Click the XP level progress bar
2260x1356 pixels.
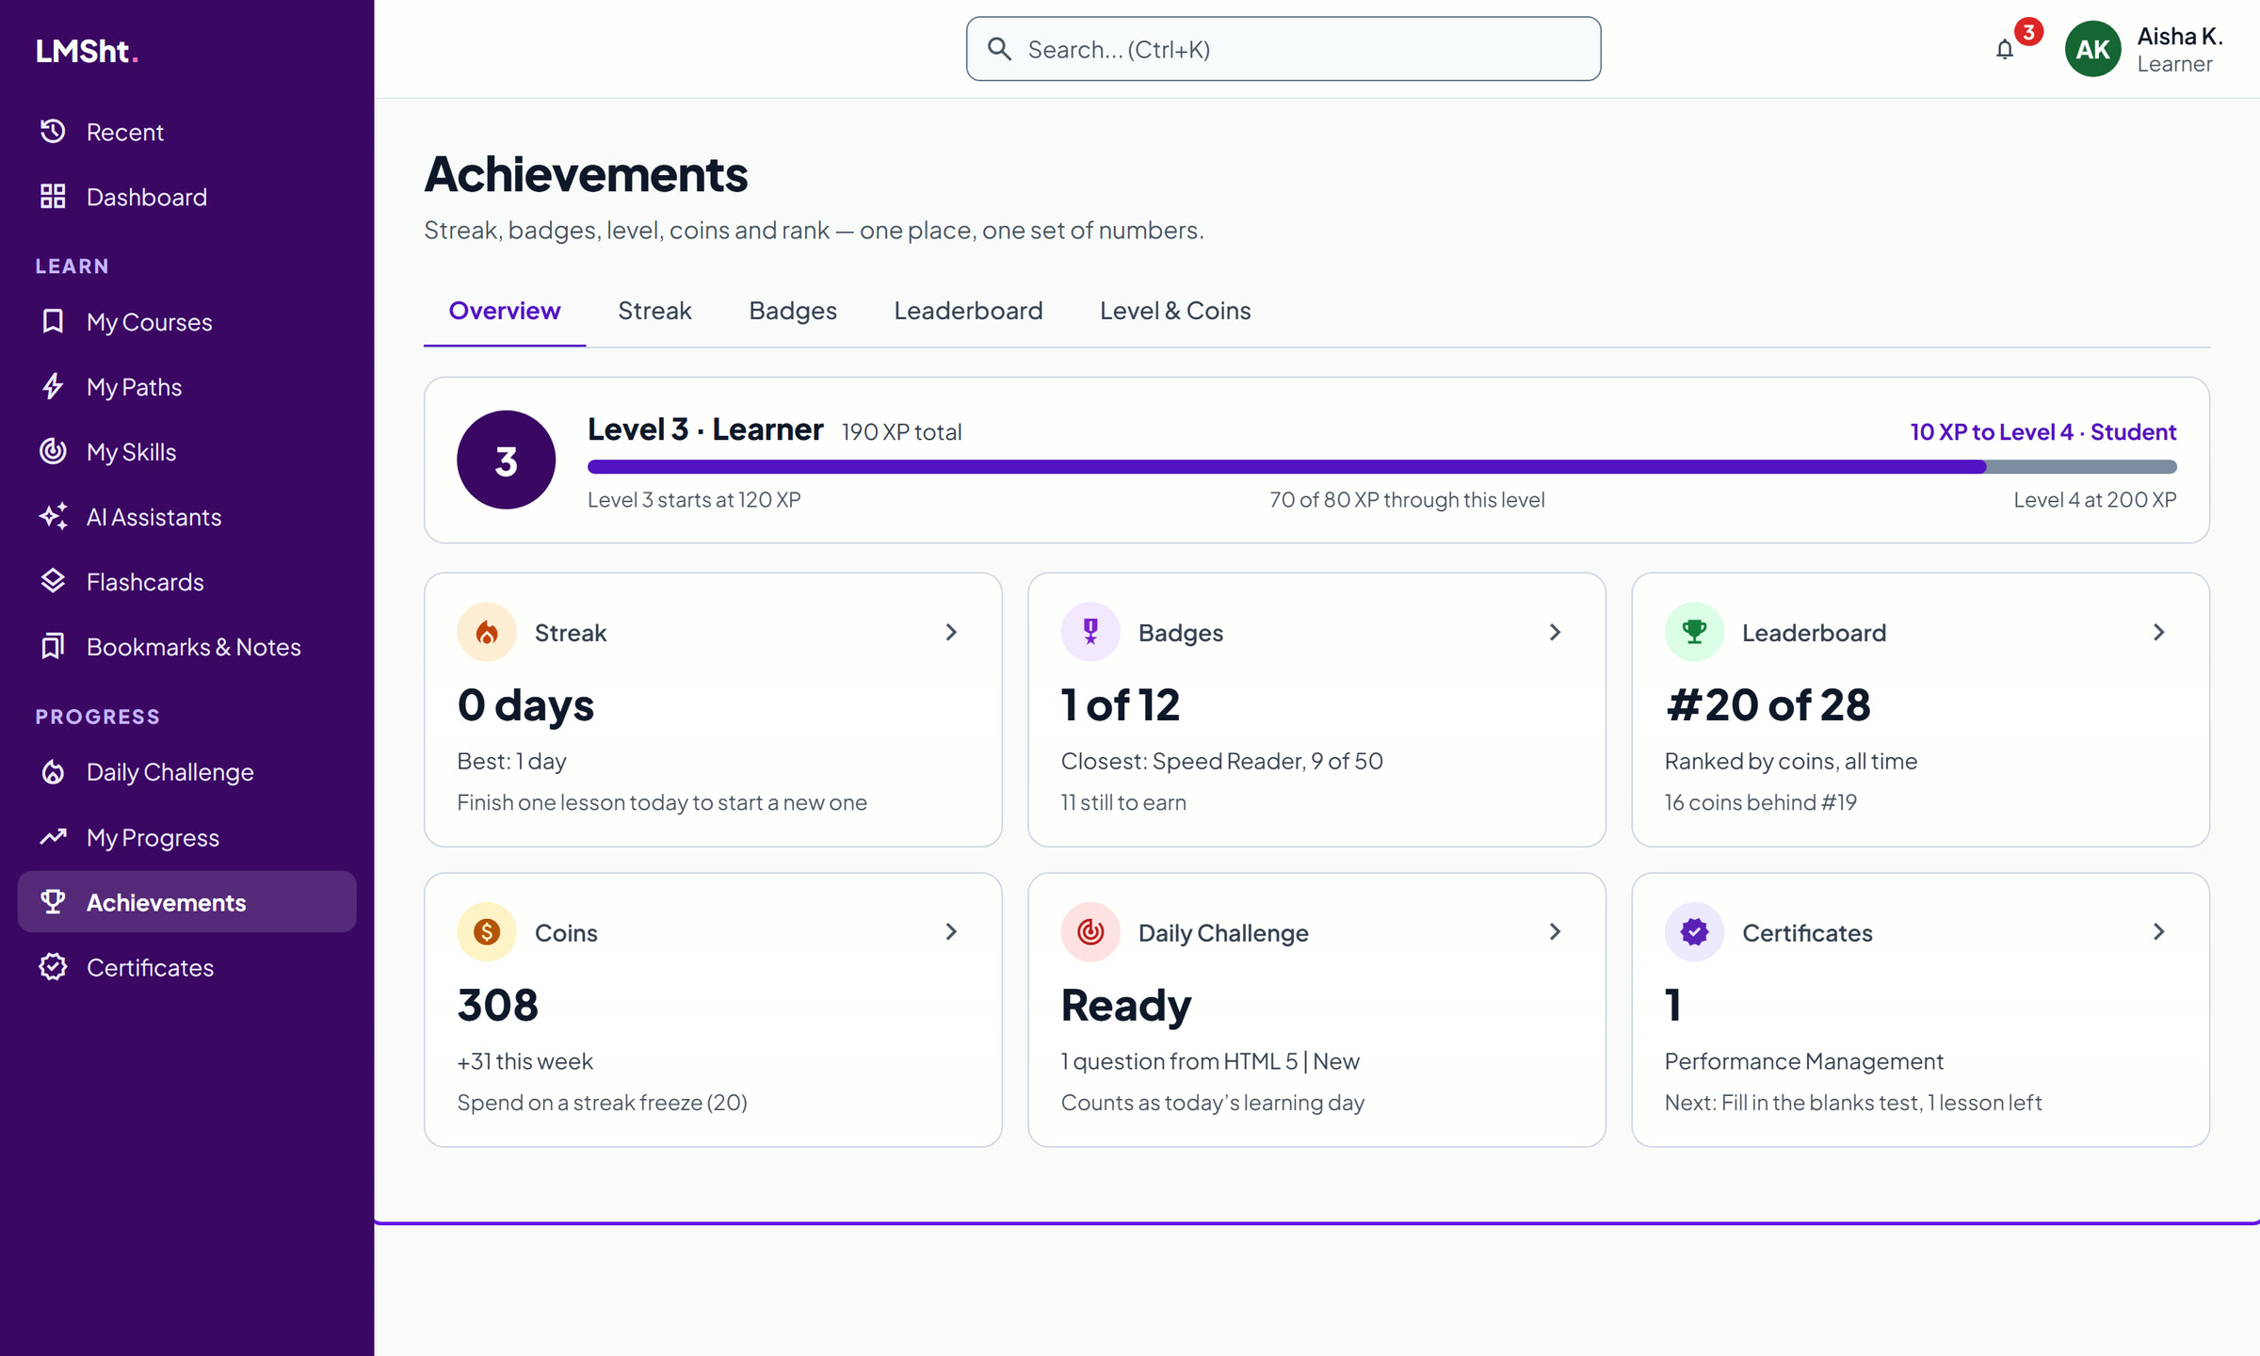tap(1381, 467)
